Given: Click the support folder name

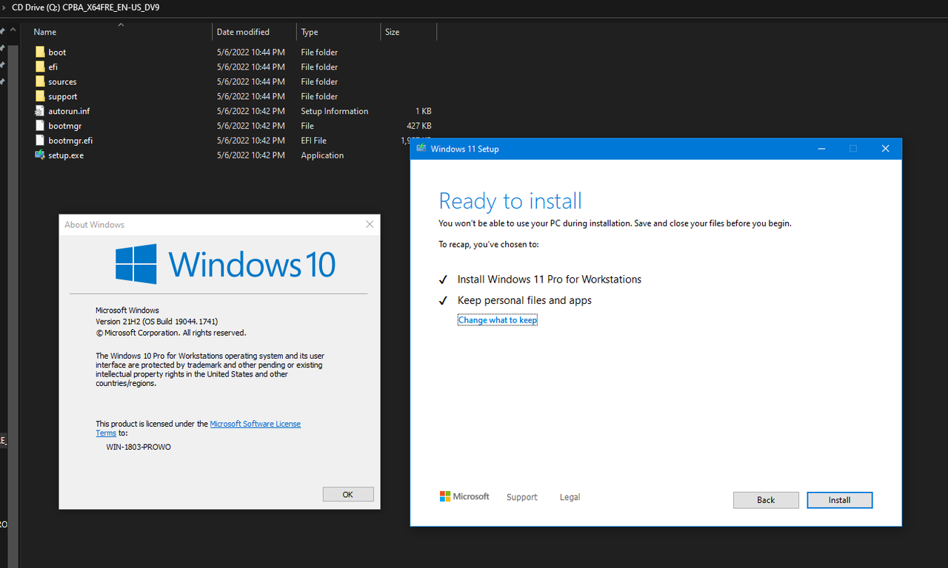Looking at the screenshot, I should (63, 97).
